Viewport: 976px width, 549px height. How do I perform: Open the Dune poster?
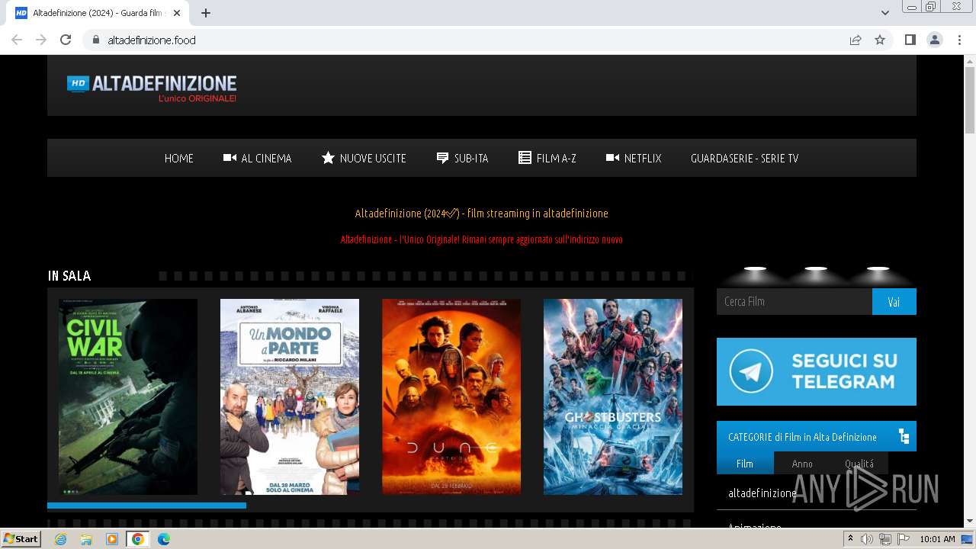point(451,396)
